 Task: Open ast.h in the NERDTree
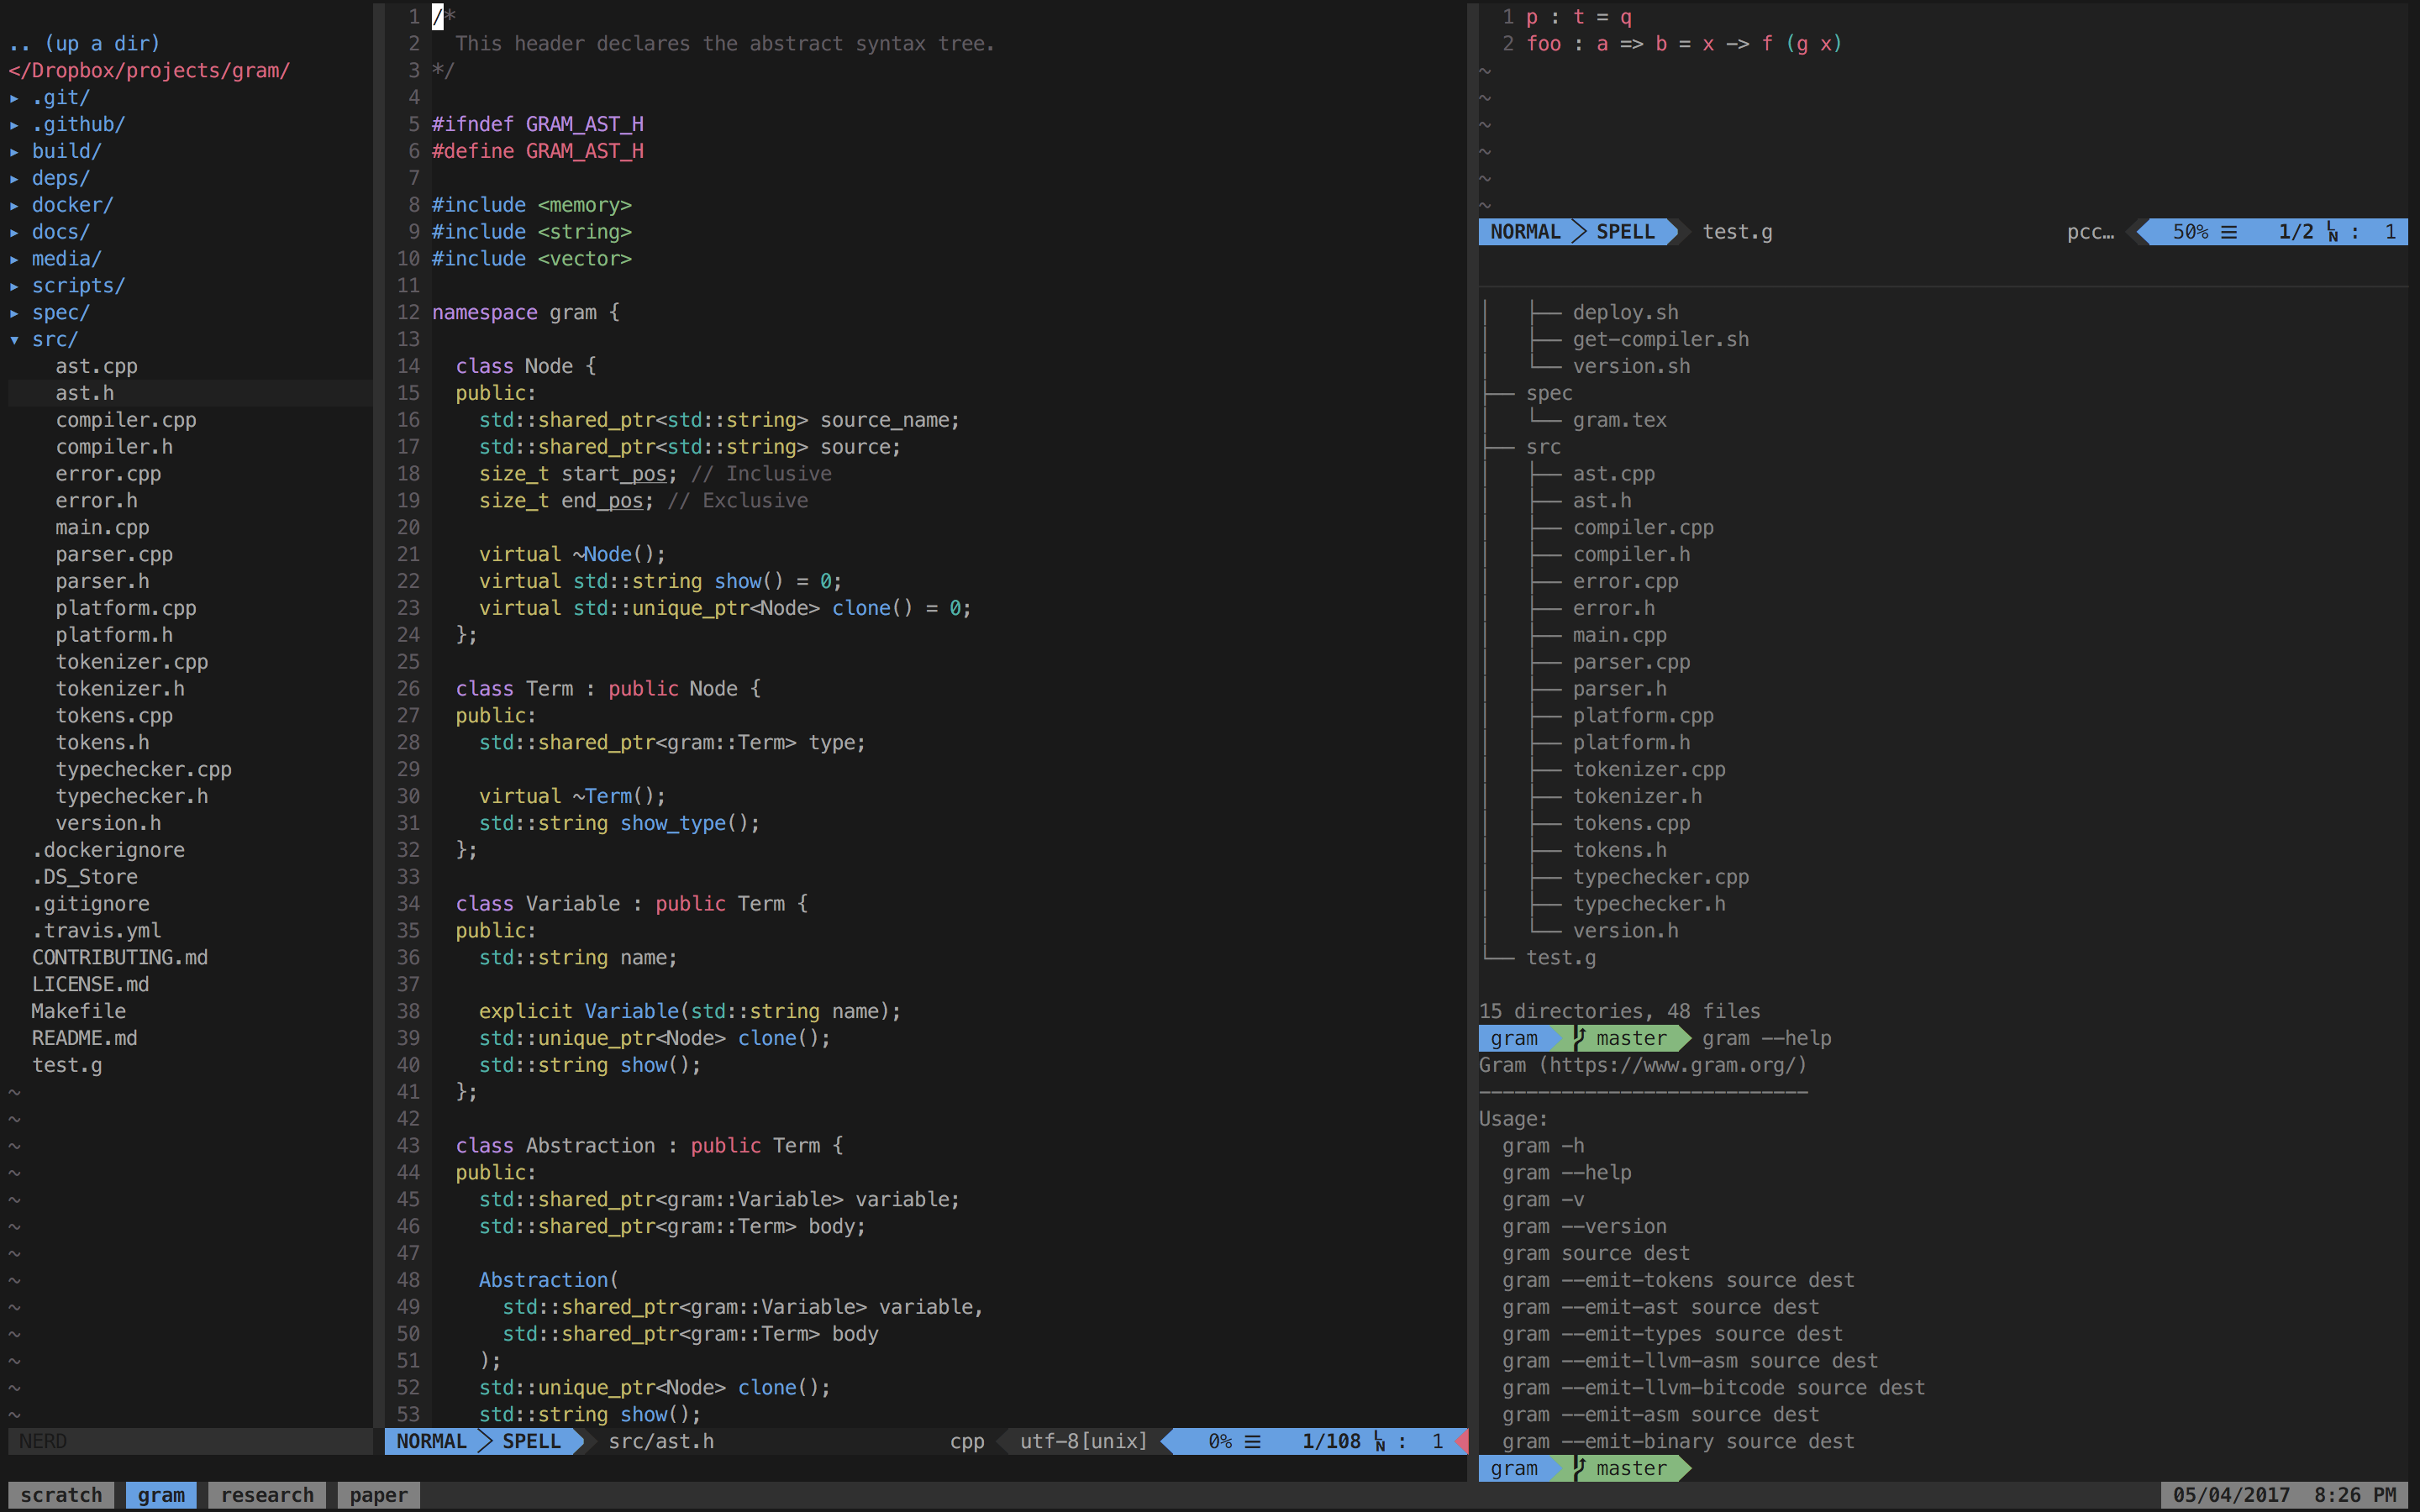click(x=84, y=394)
